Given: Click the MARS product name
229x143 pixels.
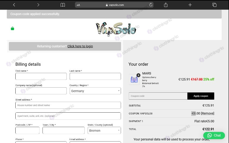Looking at the screenshot, I should coord(147,73).
